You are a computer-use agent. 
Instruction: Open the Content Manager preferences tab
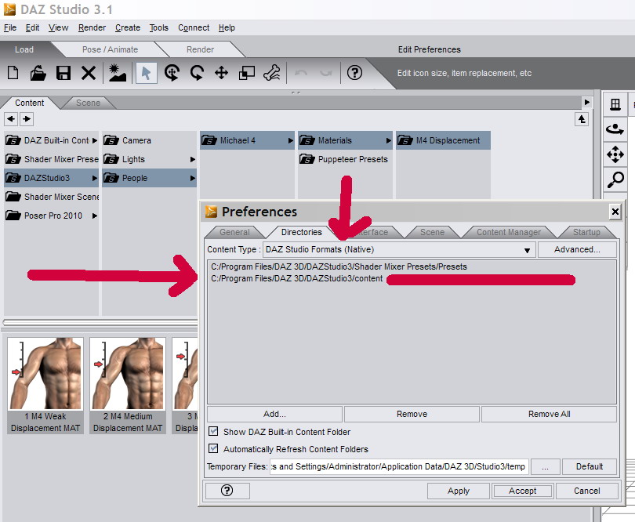(509, 232)
